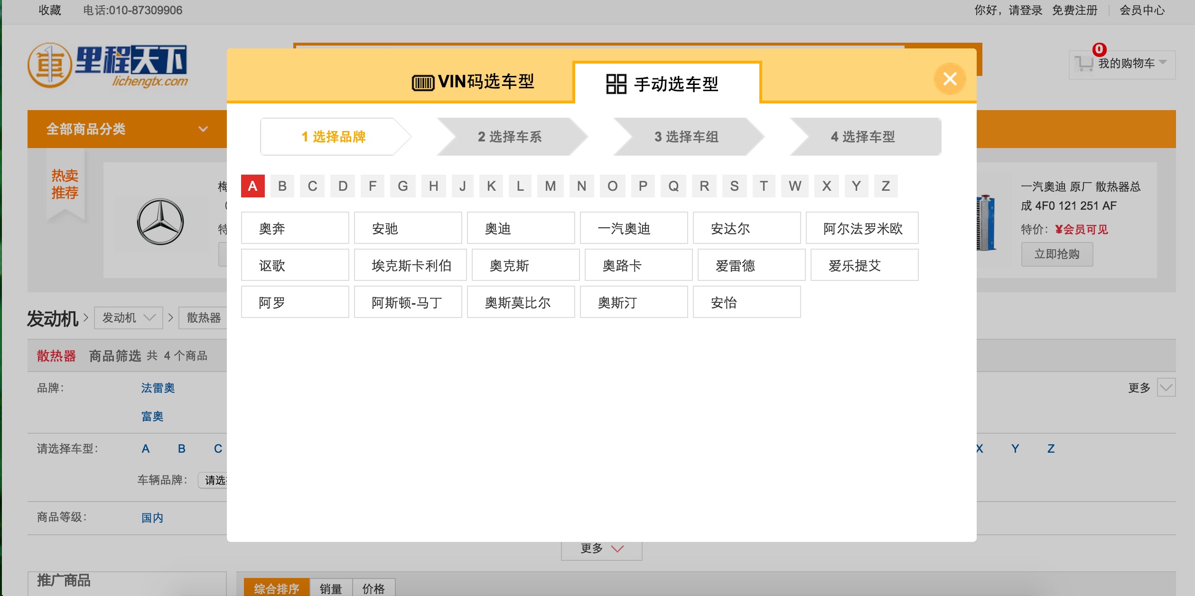
Task: Choose letter J in dialog alphabet row
Action: [463, 186]
